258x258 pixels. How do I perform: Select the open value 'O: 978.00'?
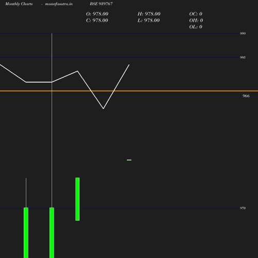(97, 14)
